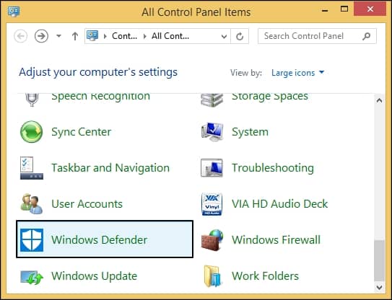Expand the address bar history dropdown
This screenshot has width=392, height=300.
pyautogui.click(x=224, y=37)
